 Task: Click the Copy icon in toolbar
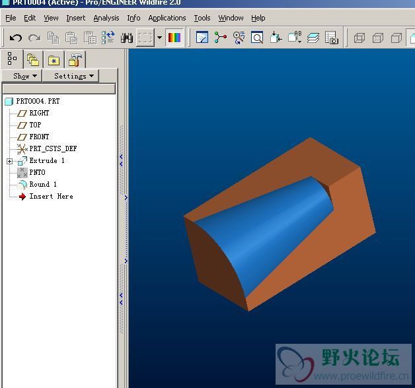click(x=54, y=38)
